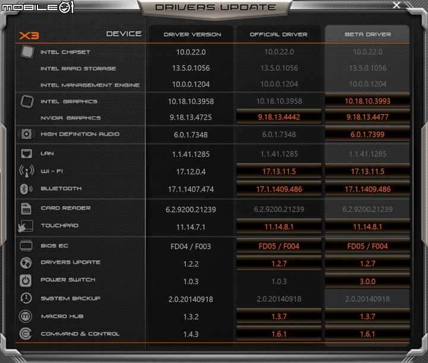Image resolution: width=428 pixels, height=363 pixels.
Task: Install Command & Control official 1.6.1
Action: [x=279, y=334]
